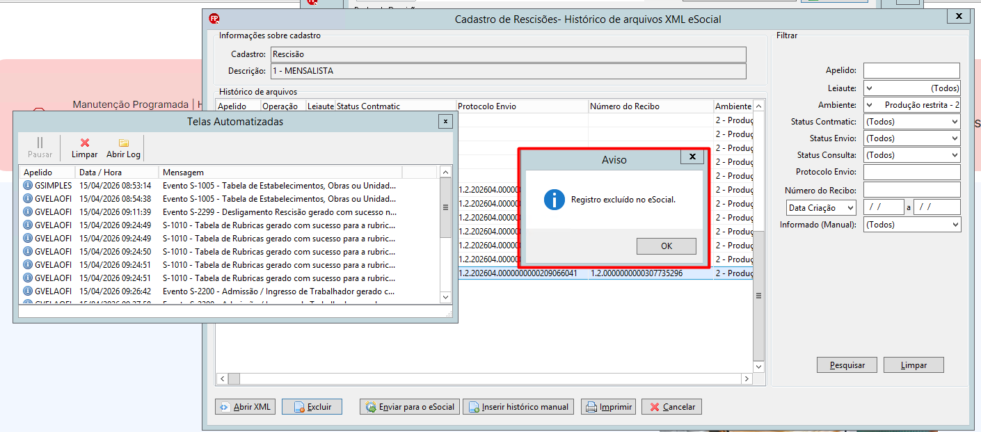Viewport: 981px width, 432px height.
Task: Click the Apelido filter input field
Action: coord(911,70)
